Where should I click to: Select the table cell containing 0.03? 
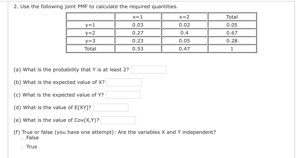point(138,24)
